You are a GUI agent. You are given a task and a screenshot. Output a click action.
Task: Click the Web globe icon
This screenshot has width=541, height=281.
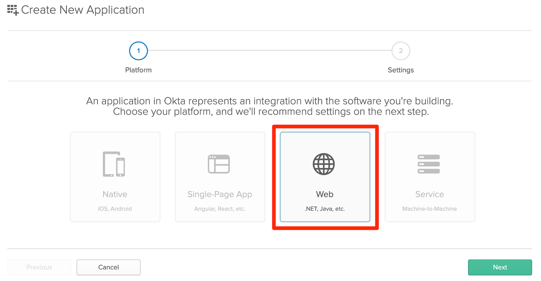(x=324, y=164)
